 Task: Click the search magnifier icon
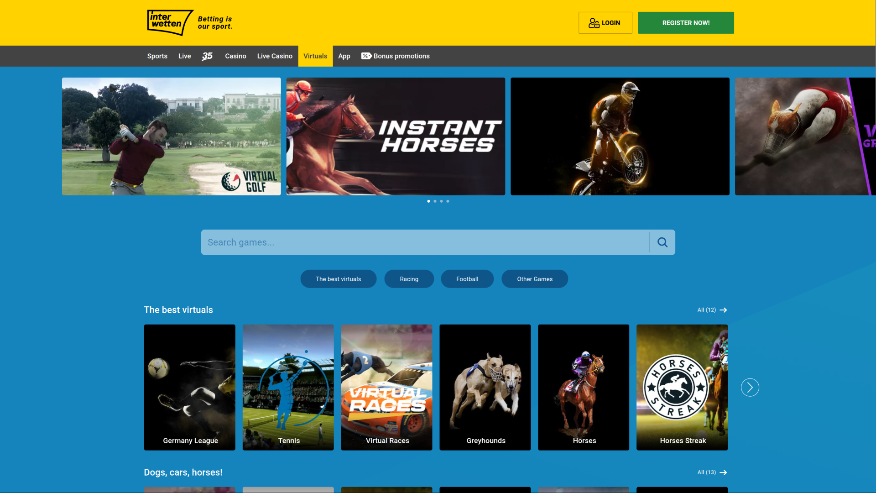pyautogui.click(x=662, y=242)
